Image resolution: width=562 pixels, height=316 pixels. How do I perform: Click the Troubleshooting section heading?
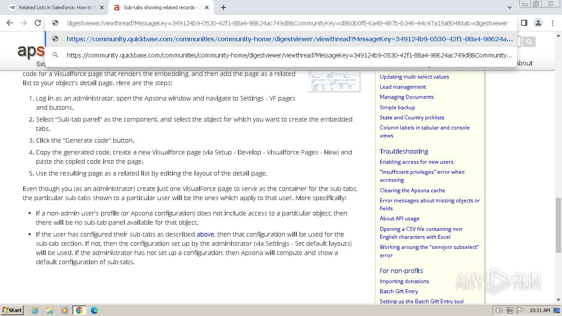404,151
